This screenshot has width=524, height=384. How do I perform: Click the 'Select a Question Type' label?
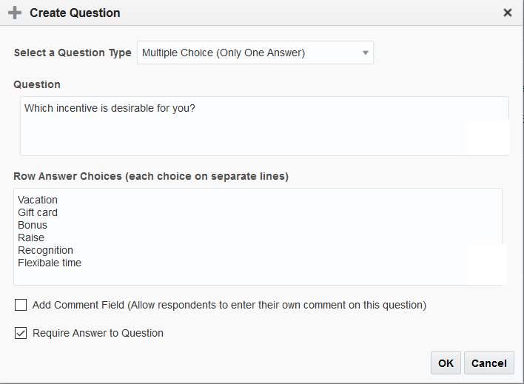73,53
